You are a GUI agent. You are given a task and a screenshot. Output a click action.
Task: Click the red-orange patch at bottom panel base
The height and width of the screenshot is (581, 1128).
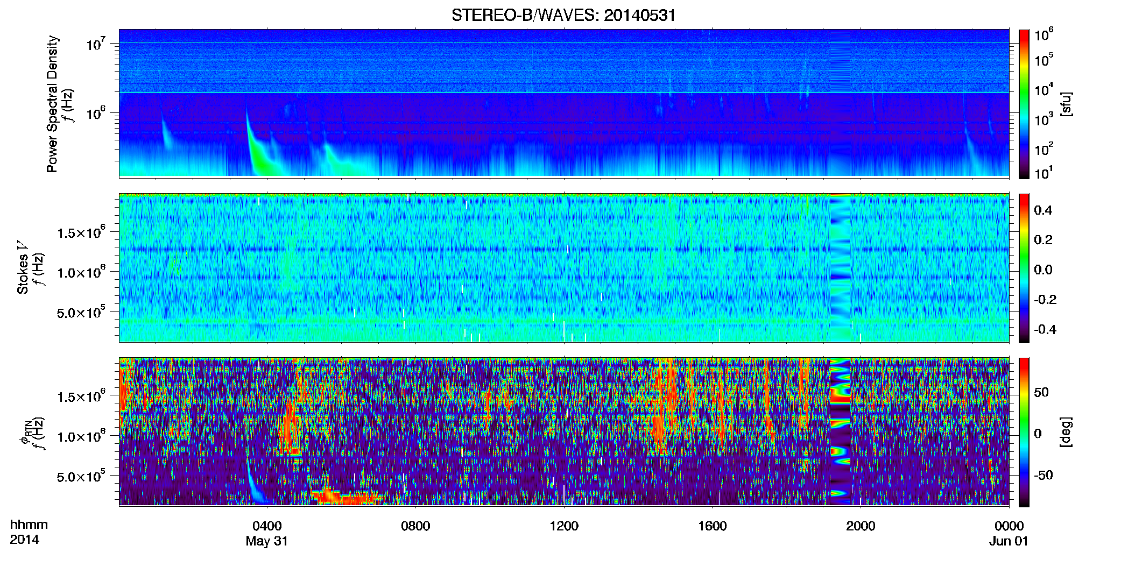347,497
